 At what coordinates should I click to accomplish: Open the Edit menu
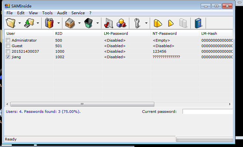click(x=21, y=13)
